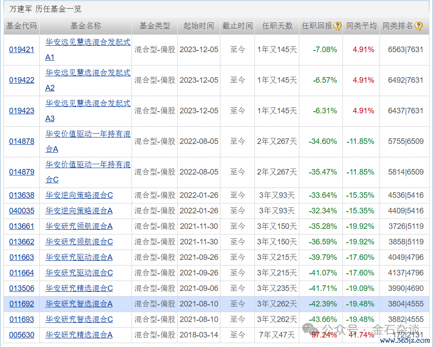The height and width of the screenshot is (347, 433).
Task: Click the 起始时间 column header
Action: (199, 26)
